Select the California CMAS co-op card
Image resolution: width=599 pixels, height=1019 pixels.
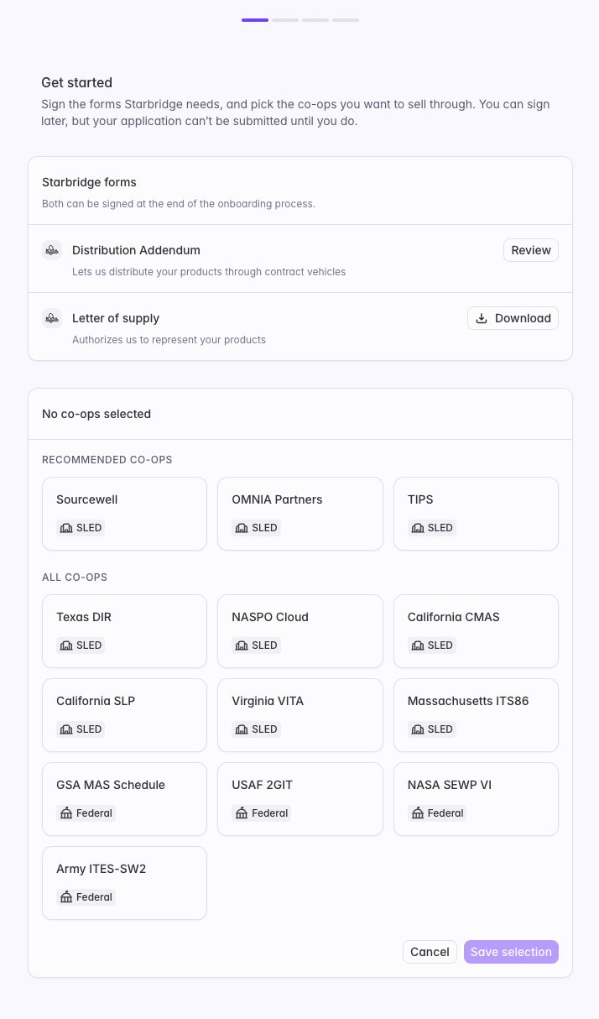click(x=476, y=631)
